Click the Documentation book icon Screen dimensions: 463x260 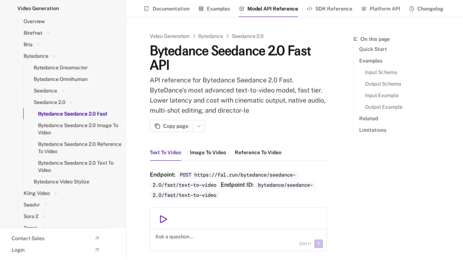click(x=146, y=8)
